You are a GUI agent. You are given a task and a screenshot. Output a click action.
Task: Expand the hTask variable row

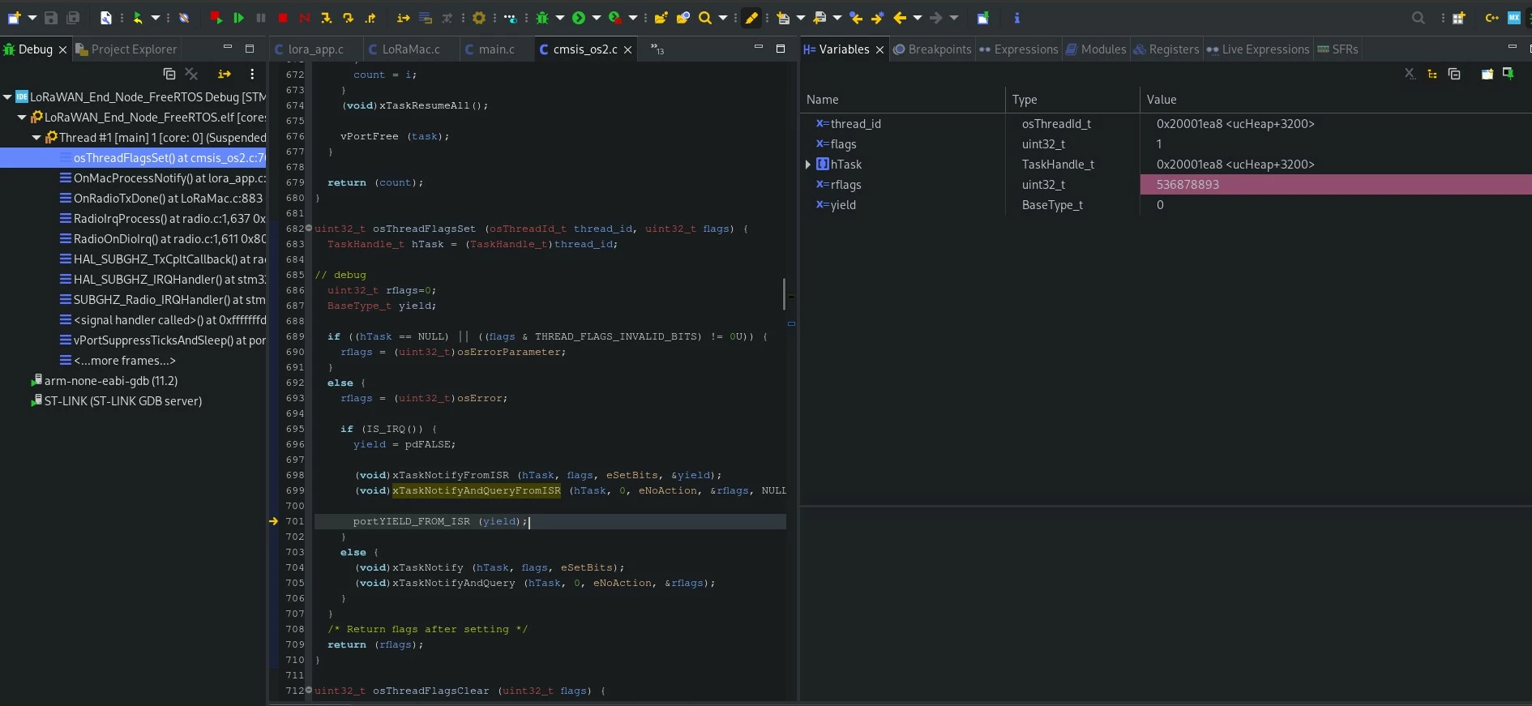[808, 164]
